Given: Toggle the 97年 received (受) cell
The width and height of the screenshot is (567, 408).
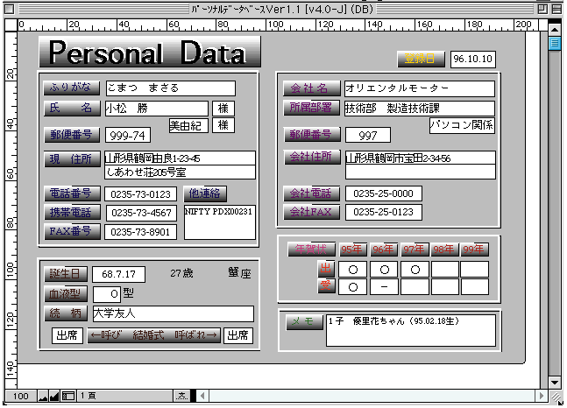Looking at the screenshot, I should 415,286.
